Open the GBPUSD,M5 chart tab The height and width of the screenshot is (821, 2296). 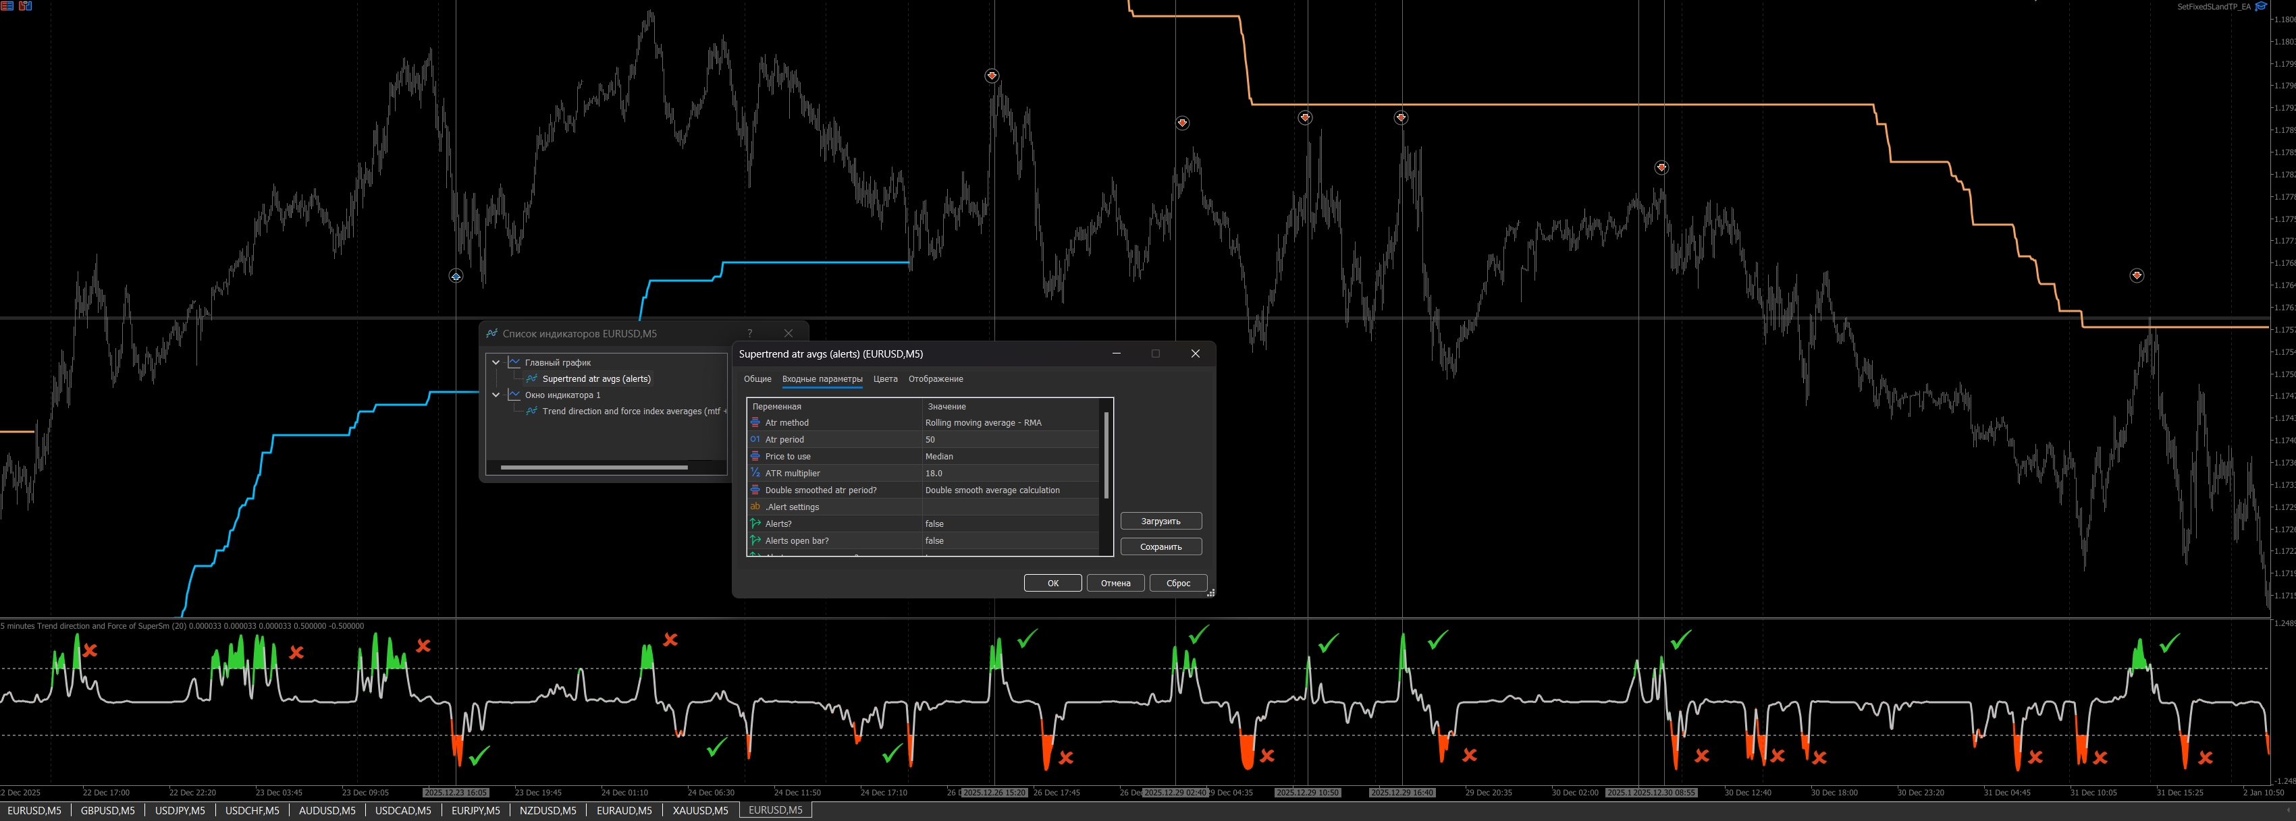tap(108, 810)
